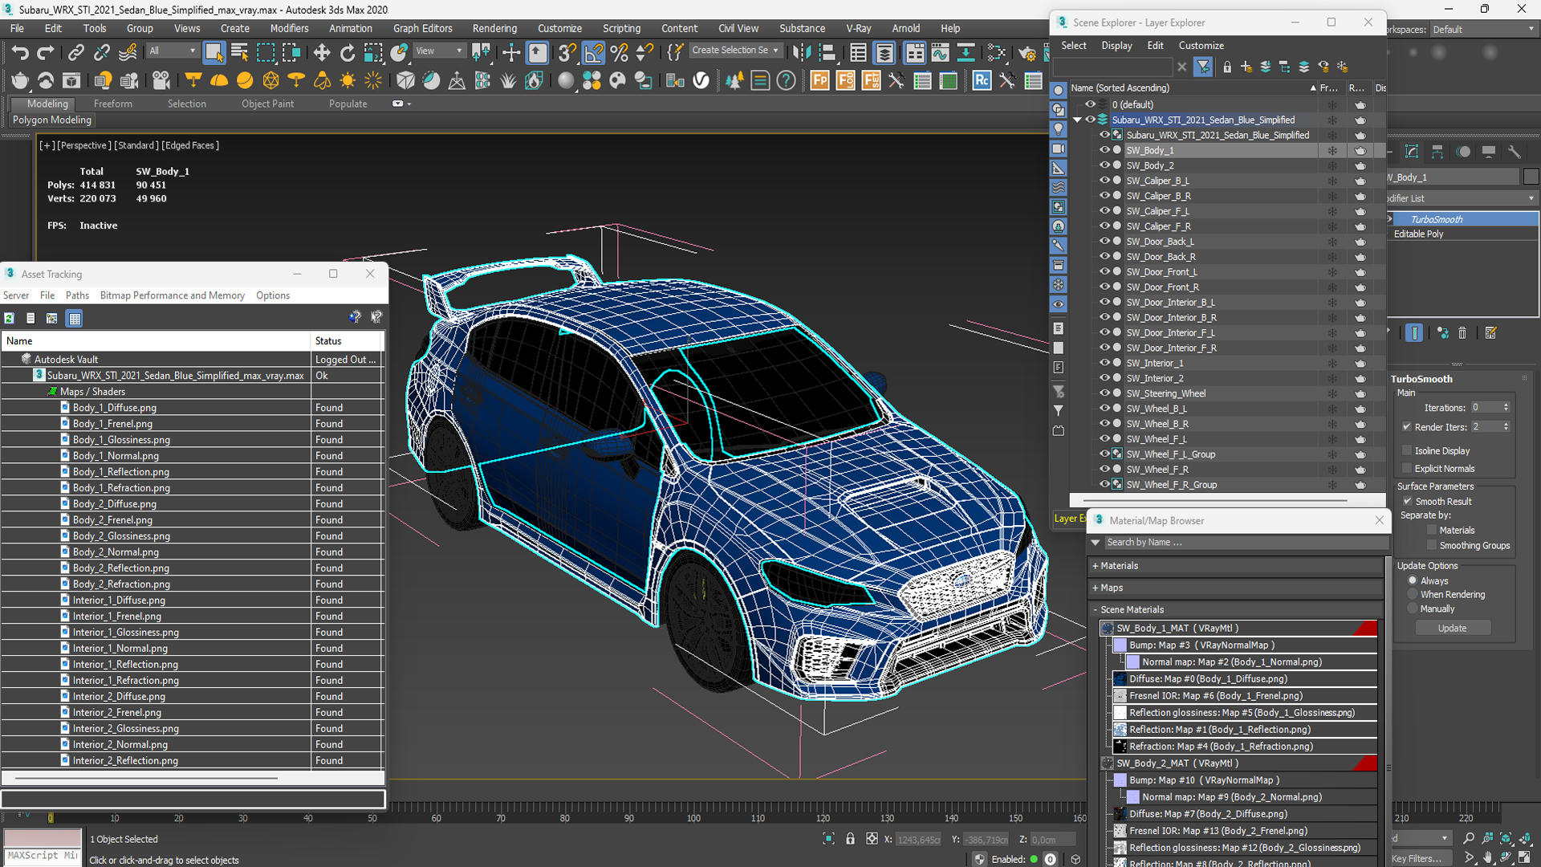Click the object color swatch beside object name
Viewport: 1541px width, 867px height.
point(1531,177)
